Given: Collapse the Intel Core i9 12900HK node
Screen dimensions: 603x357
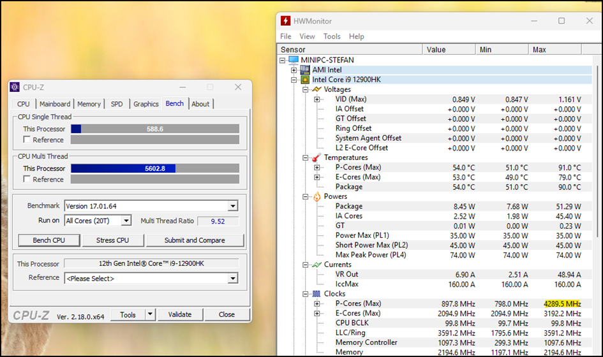Looking at the screenshot, I should point(294,80).
